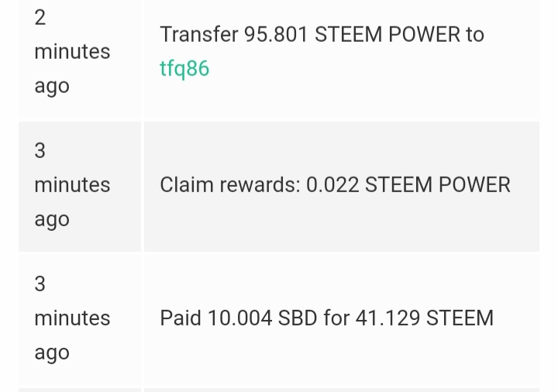Click the word 'minutes' in the Claim rewards timestamp
558x392 pixels.
pos(72,185)
